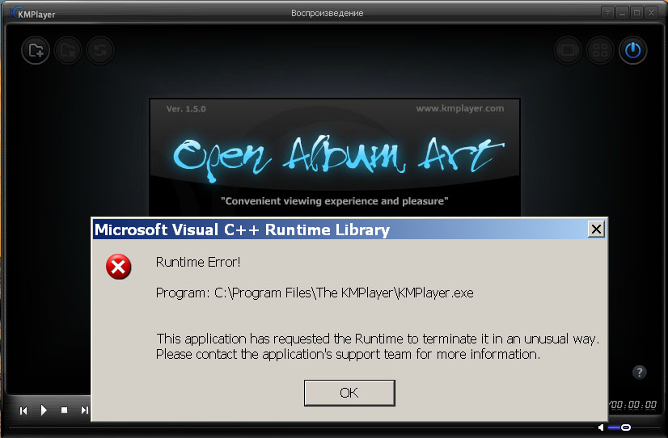Open the question mark help icon
The image size is (668, 438).
(x=639, y=373)
